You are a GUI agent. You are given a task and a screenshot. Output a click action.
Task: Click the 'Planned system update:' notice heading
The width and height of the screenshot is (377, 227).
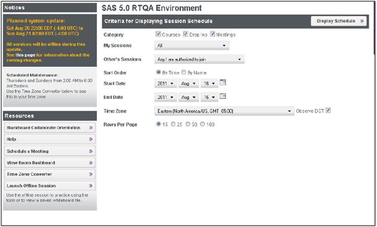(35, 21)
